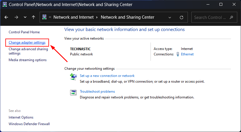241x132 pixels.
Task: Click the View your basic network information heading
Action: (x=124, y=30)
